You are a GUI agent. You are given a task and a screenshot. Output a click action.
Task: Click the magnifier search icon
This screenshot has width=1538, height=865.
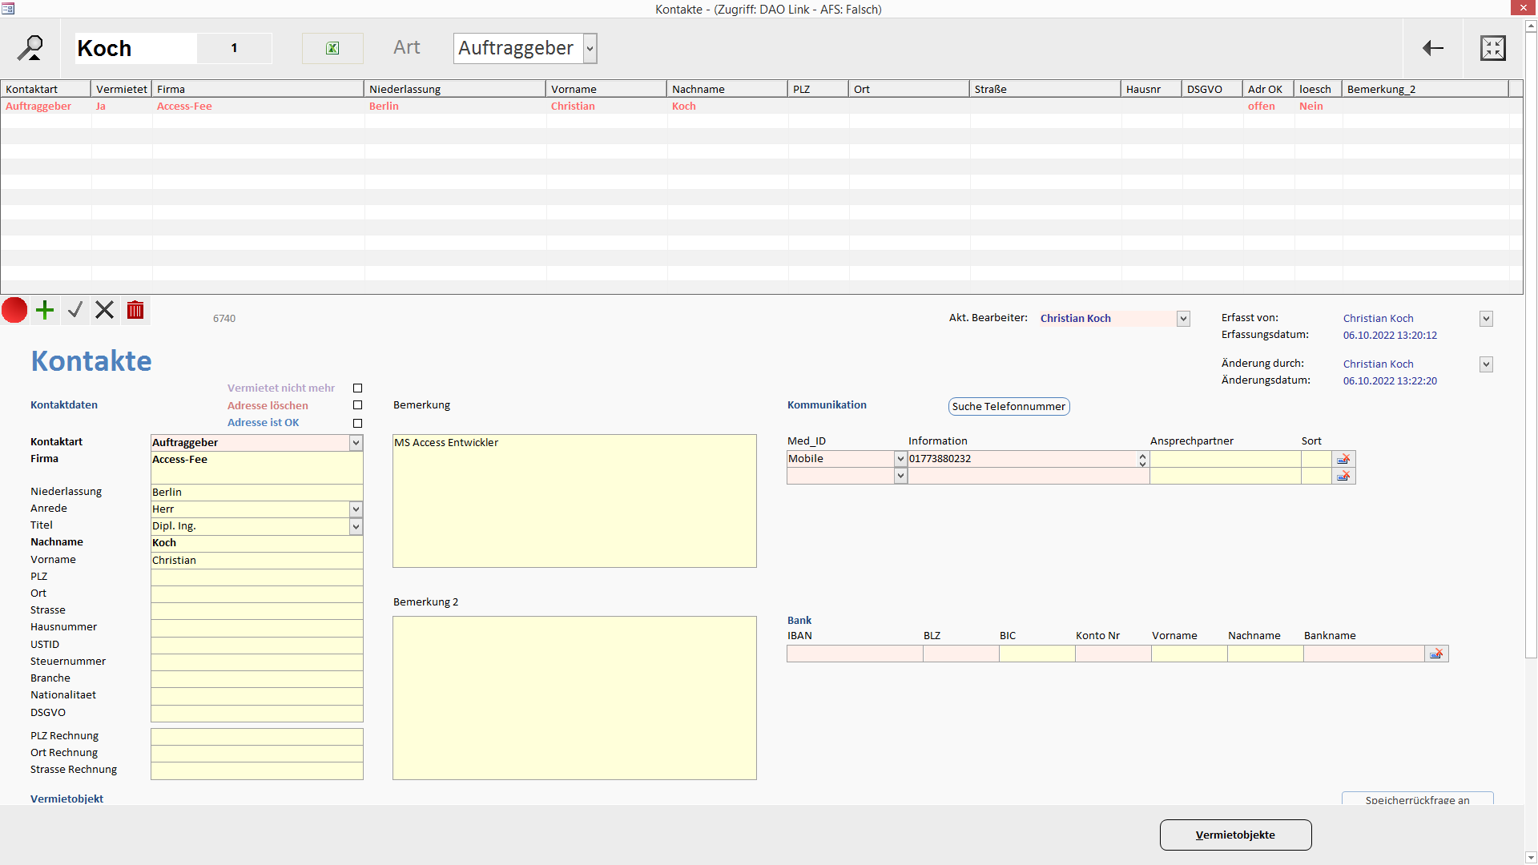point(30,48)
